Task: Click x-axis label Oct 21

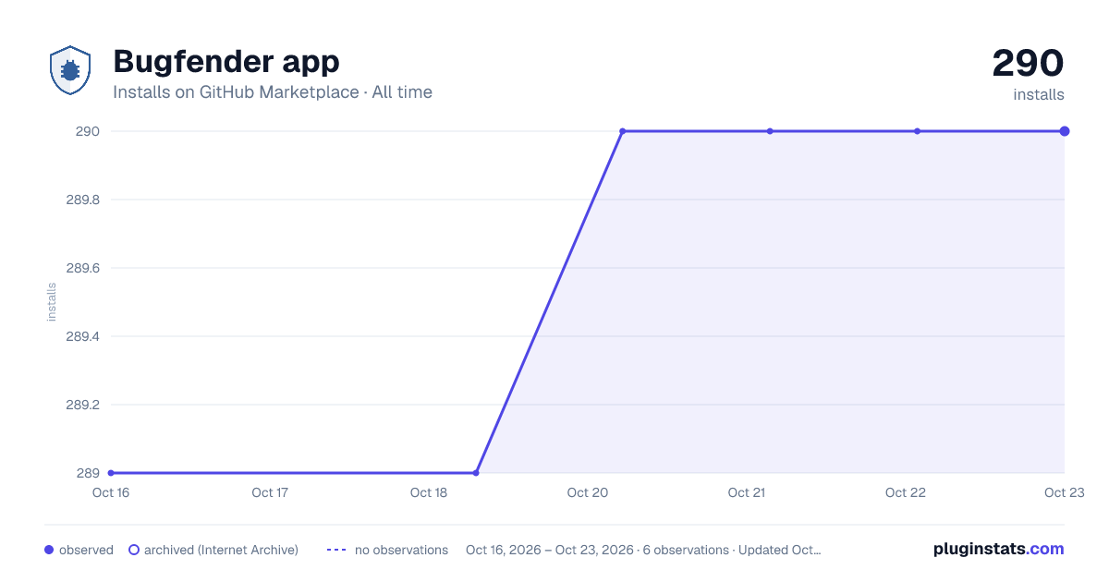Action: (x=747, y=492)
